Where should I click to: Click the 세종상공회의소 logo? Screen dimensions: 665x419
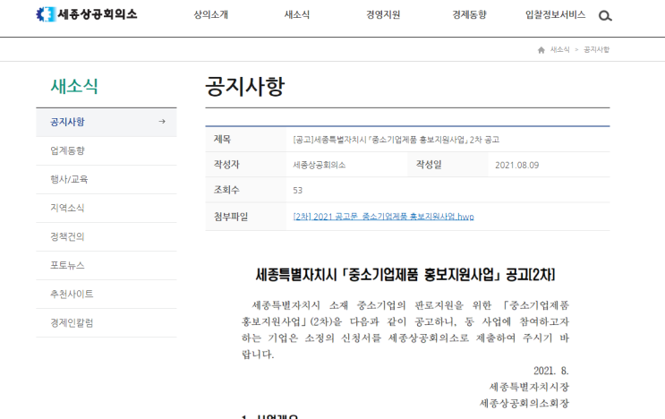click(x=87, y=14)
